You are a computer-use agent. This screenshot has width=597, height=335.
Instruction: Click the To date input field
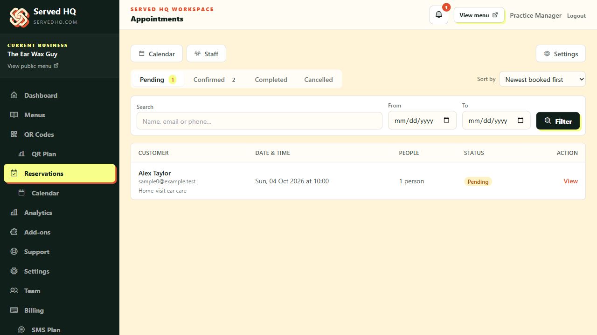(496, 121)
